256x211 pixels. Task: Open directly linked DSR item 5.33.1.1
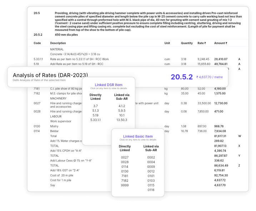(96, 120)
